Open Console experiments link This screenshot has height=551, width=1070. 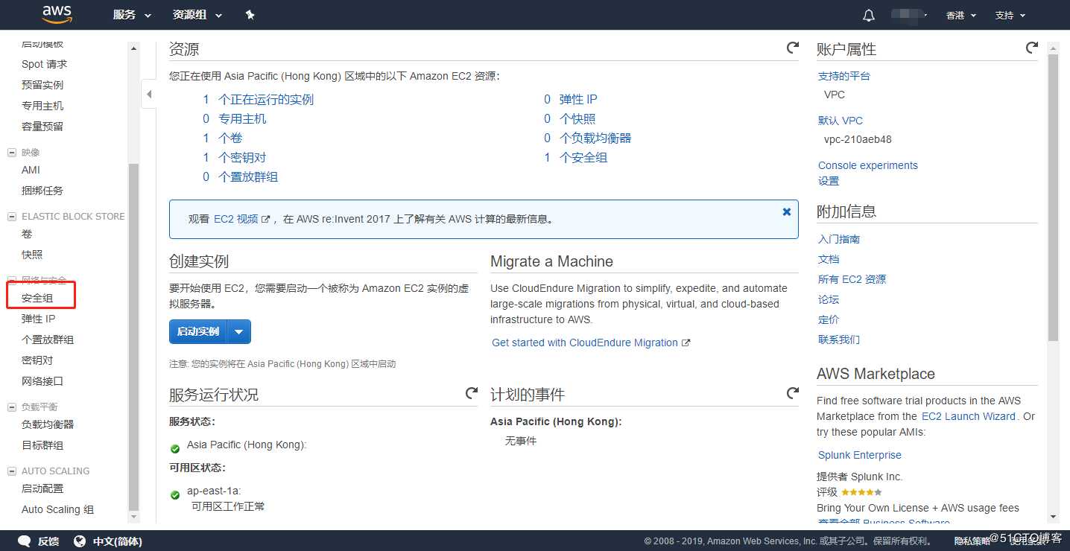coord(868,165)
